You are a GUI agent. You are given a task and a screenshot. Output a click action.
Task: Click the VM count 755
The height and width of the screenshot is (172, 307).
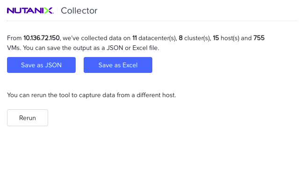(259, 38)
